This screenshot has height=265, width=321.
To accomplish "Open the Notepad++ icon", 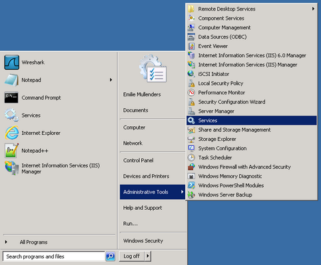I will pyautogui.click(x=11, y=151).
